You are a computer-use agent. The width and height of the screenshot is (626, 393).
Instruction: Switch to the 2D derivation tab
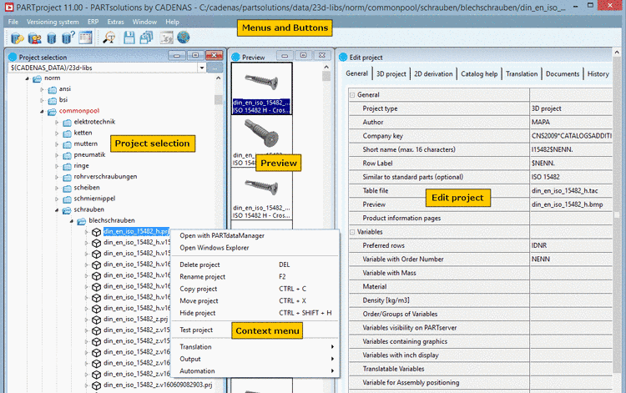pyautogui.click(x=433, y=73)
